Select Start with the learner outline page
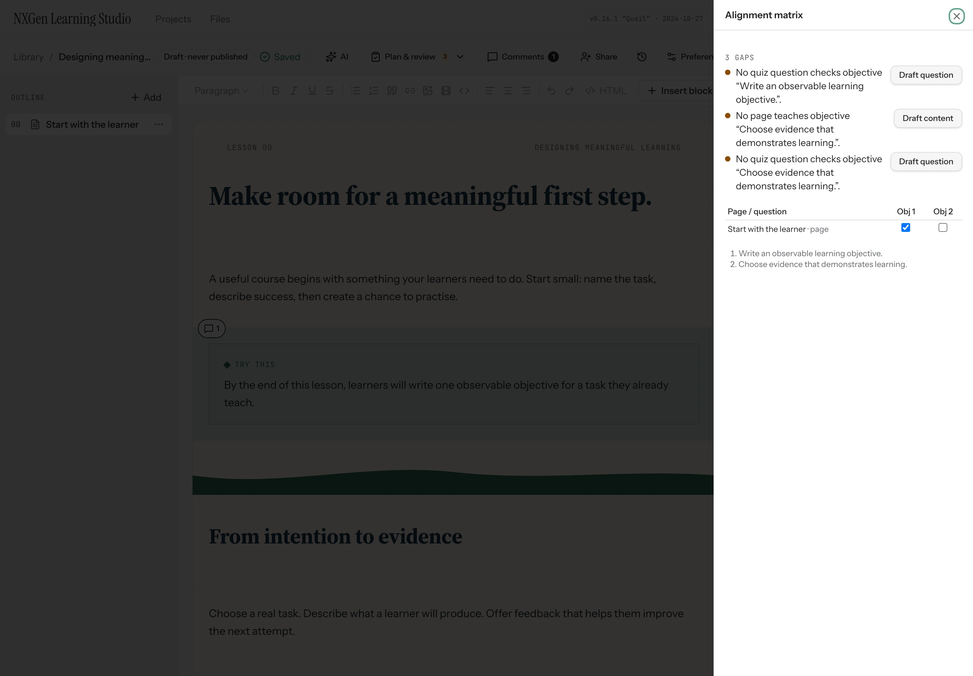Image resolution: width=973 pixels, height=676 pixels. 89,124
